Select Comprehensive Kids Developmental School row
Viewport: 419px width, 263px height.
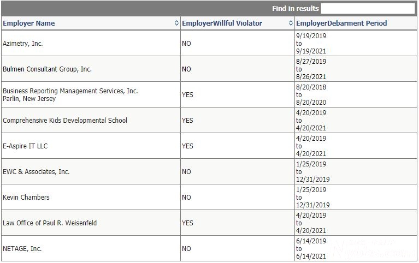click(x=65, y=121)
